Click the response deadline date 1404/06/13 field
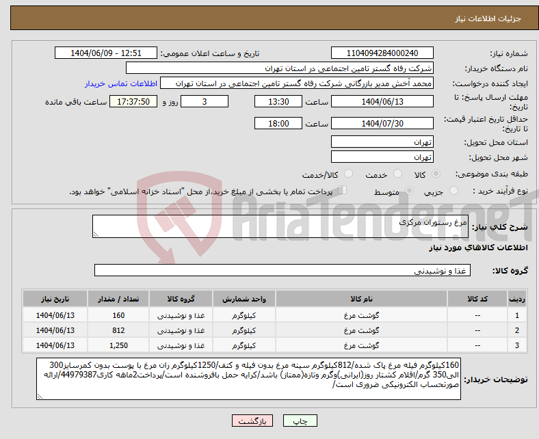The height and width of the screenshot is (439, 539). click(x=382, y=101)
